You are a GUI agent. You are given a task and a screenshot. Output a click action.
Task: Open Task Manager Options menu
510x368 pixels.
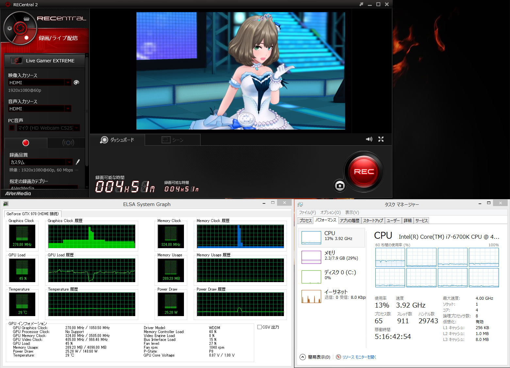tap(330, 212)
